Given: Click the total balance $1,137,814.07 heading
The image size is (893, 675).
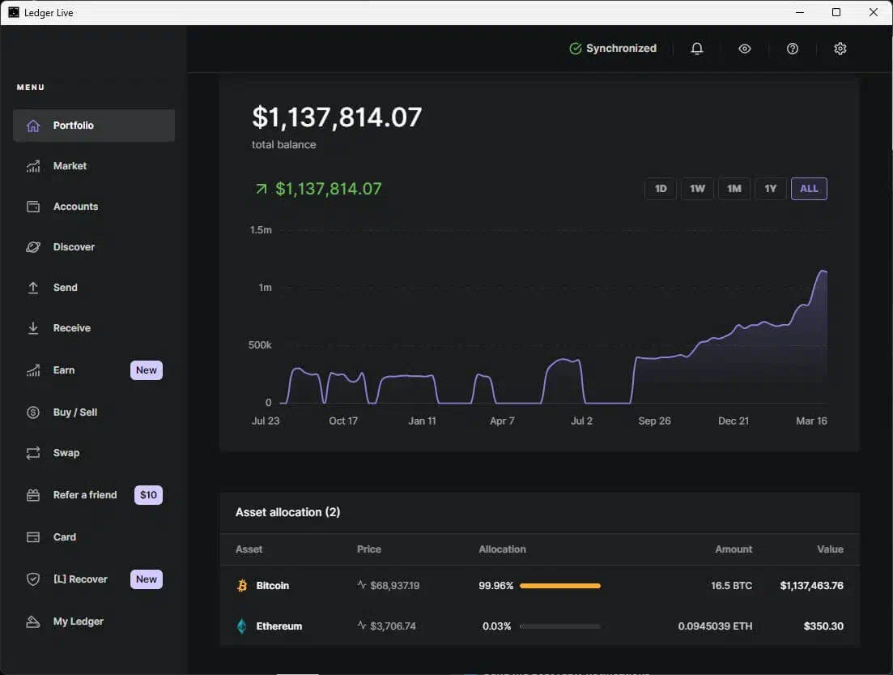Looking at the screenshot, I should point(337,117).
